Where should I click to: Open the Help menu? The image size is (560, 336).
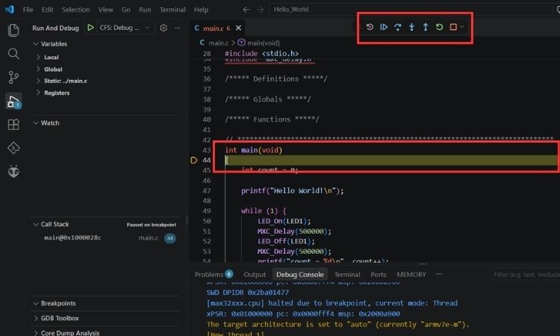click(201, 10)
